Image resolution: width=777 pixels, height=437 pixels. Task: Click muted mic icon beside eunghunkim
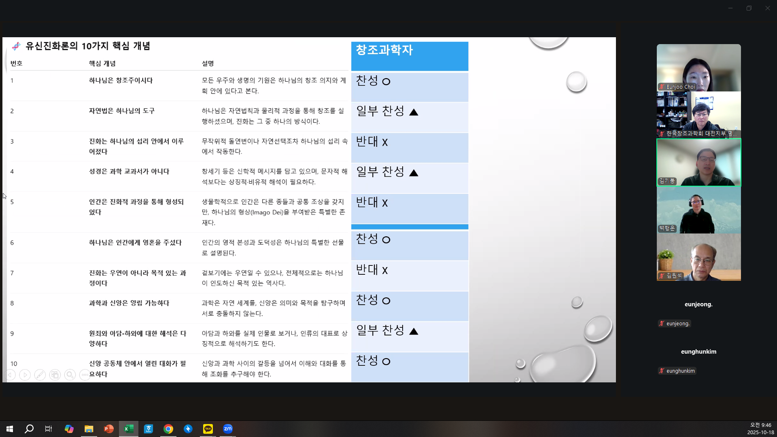coord(662,371)
